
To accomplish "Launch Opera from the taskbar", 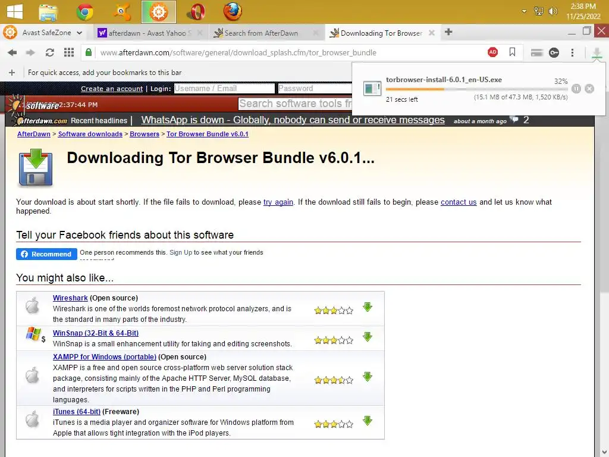I will coord(196,12).
